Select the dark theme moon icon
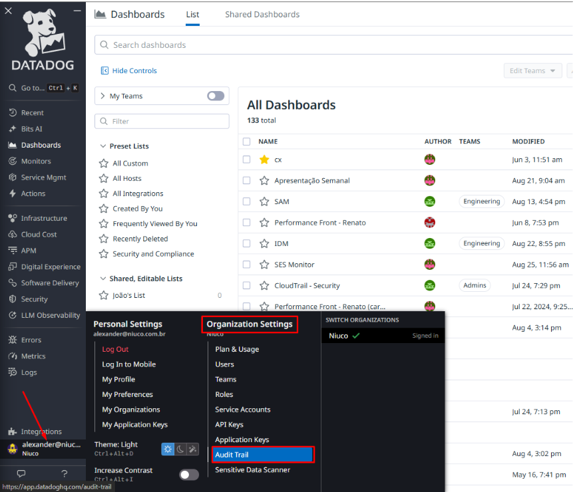 pos(180,449)
